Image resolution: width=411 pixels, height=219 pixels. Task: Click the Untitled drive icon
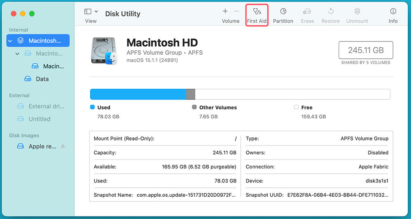click(21, 119)
